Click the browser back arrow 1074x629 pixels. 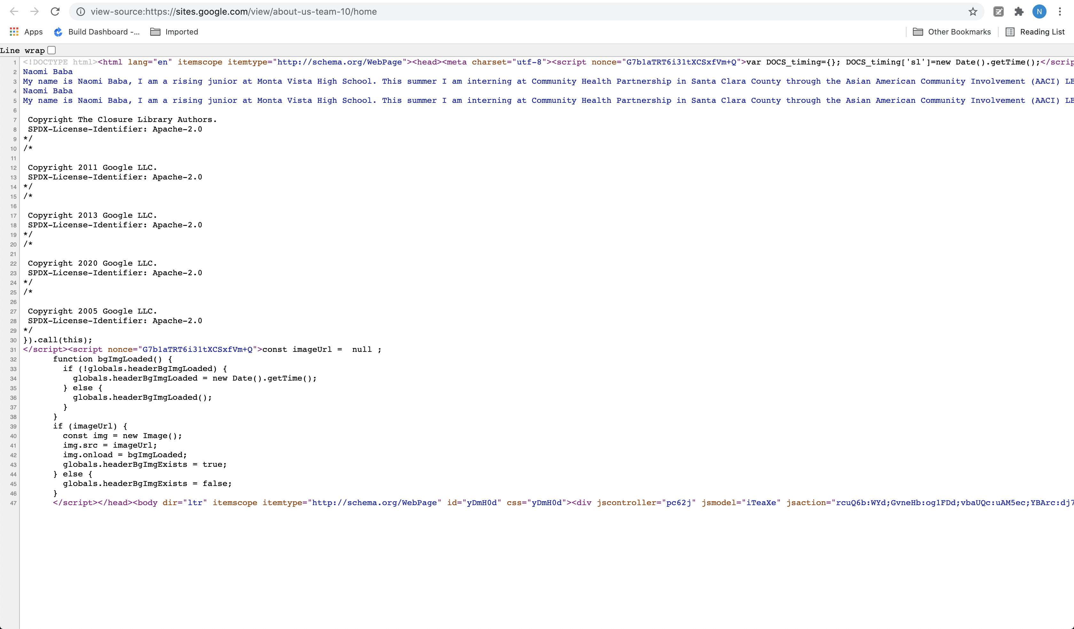14,11
